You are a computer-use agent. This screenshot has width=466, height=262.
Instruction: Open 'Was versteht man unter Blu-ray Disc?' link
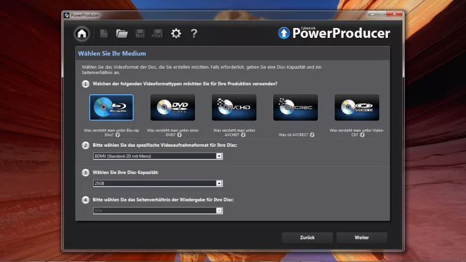[111, 133]
